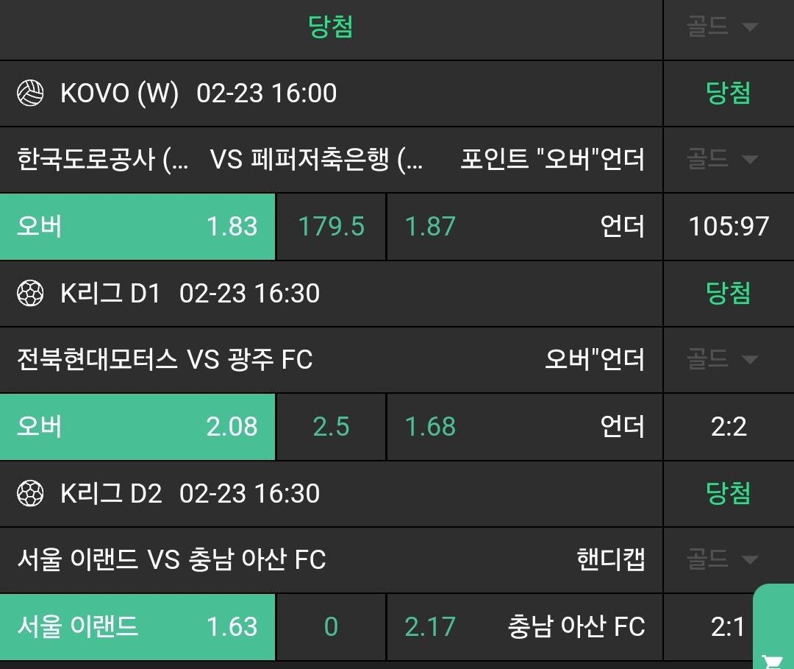Choose the 언더 1.68 bet option
The height and width of the screenshot is (669, 794).
pyautogui.click(x=524, y=427)
